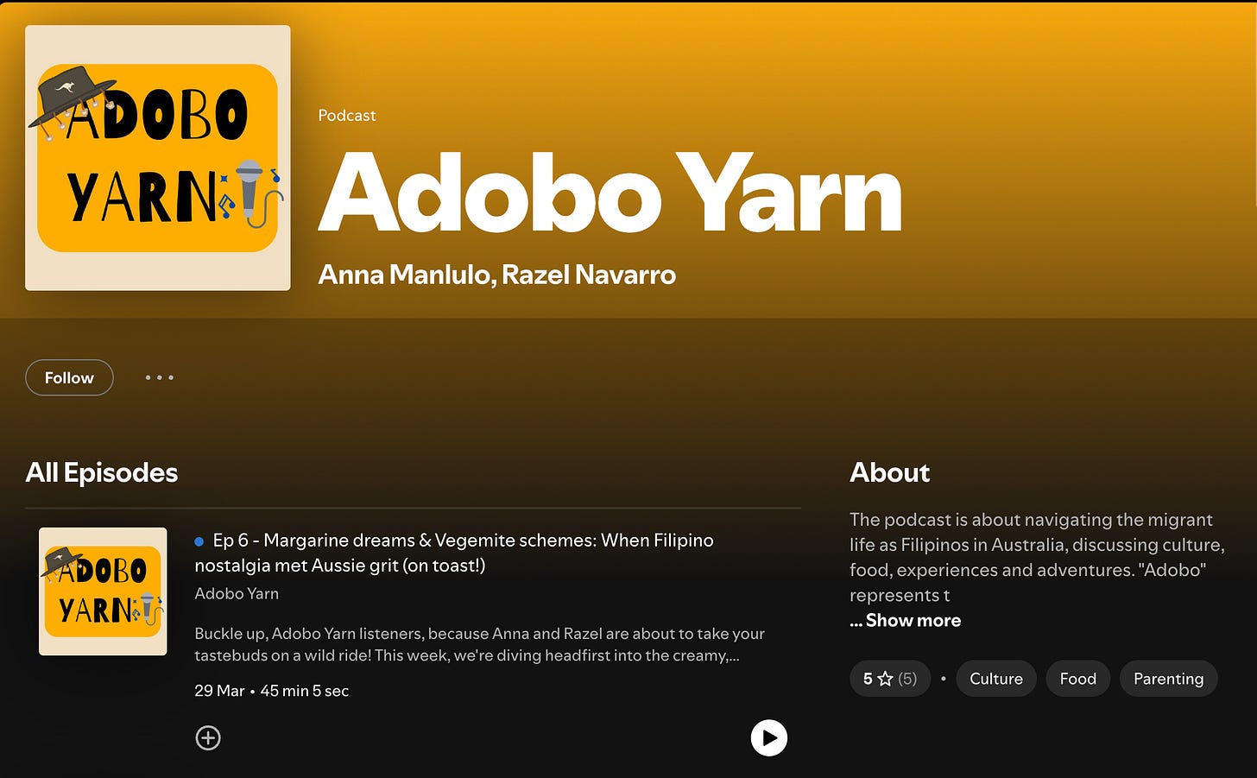
Task: Click the All Episodes heading
Action: pyautogui.click(x=102, y=472)
